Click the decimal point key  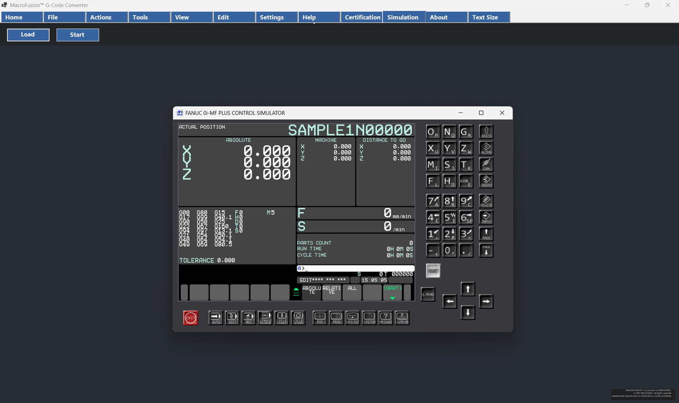point(466,250)
